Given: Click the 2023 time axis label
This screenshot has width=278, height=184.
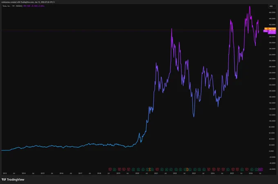Looking at the screenshot, I should [194, 173].
